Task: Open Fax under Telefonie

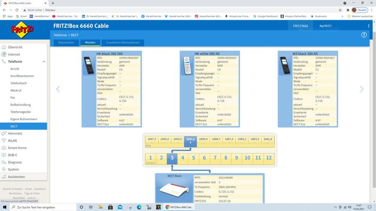Action: point(13,98)
